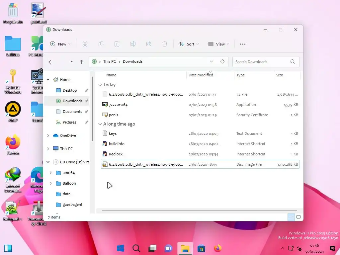Select the Redlock internet shortcut

pyautogui.click(x=200, y=154)
